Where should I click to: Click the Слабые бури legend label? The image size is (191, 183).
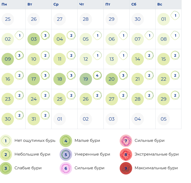point(28,168)
